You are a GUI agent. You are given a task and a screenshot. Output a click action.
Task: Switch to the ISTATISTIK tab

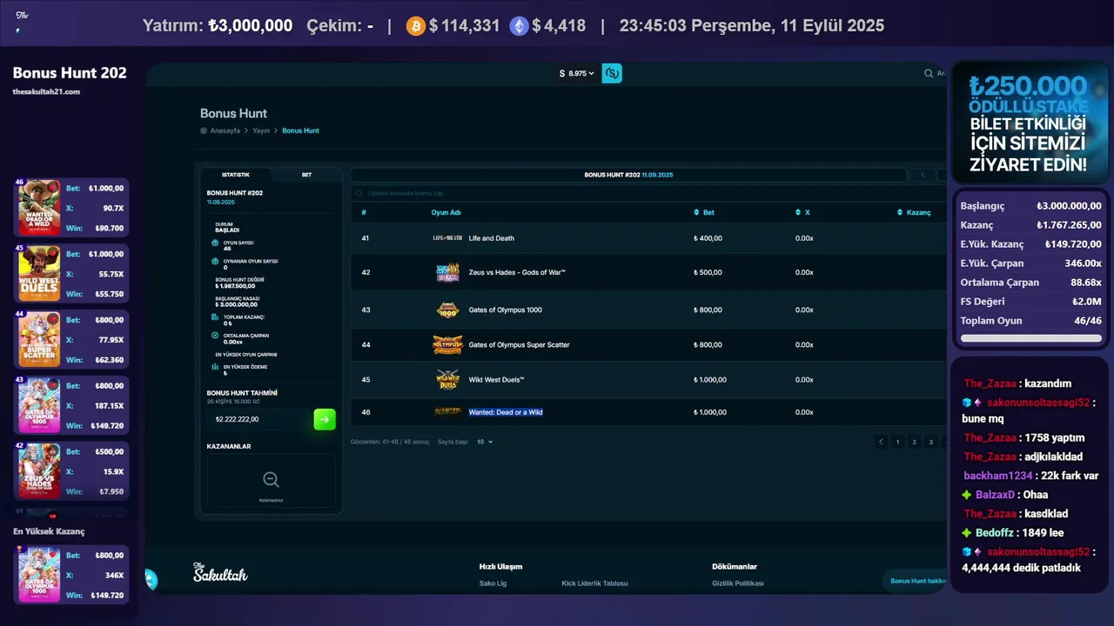[236, 175]
